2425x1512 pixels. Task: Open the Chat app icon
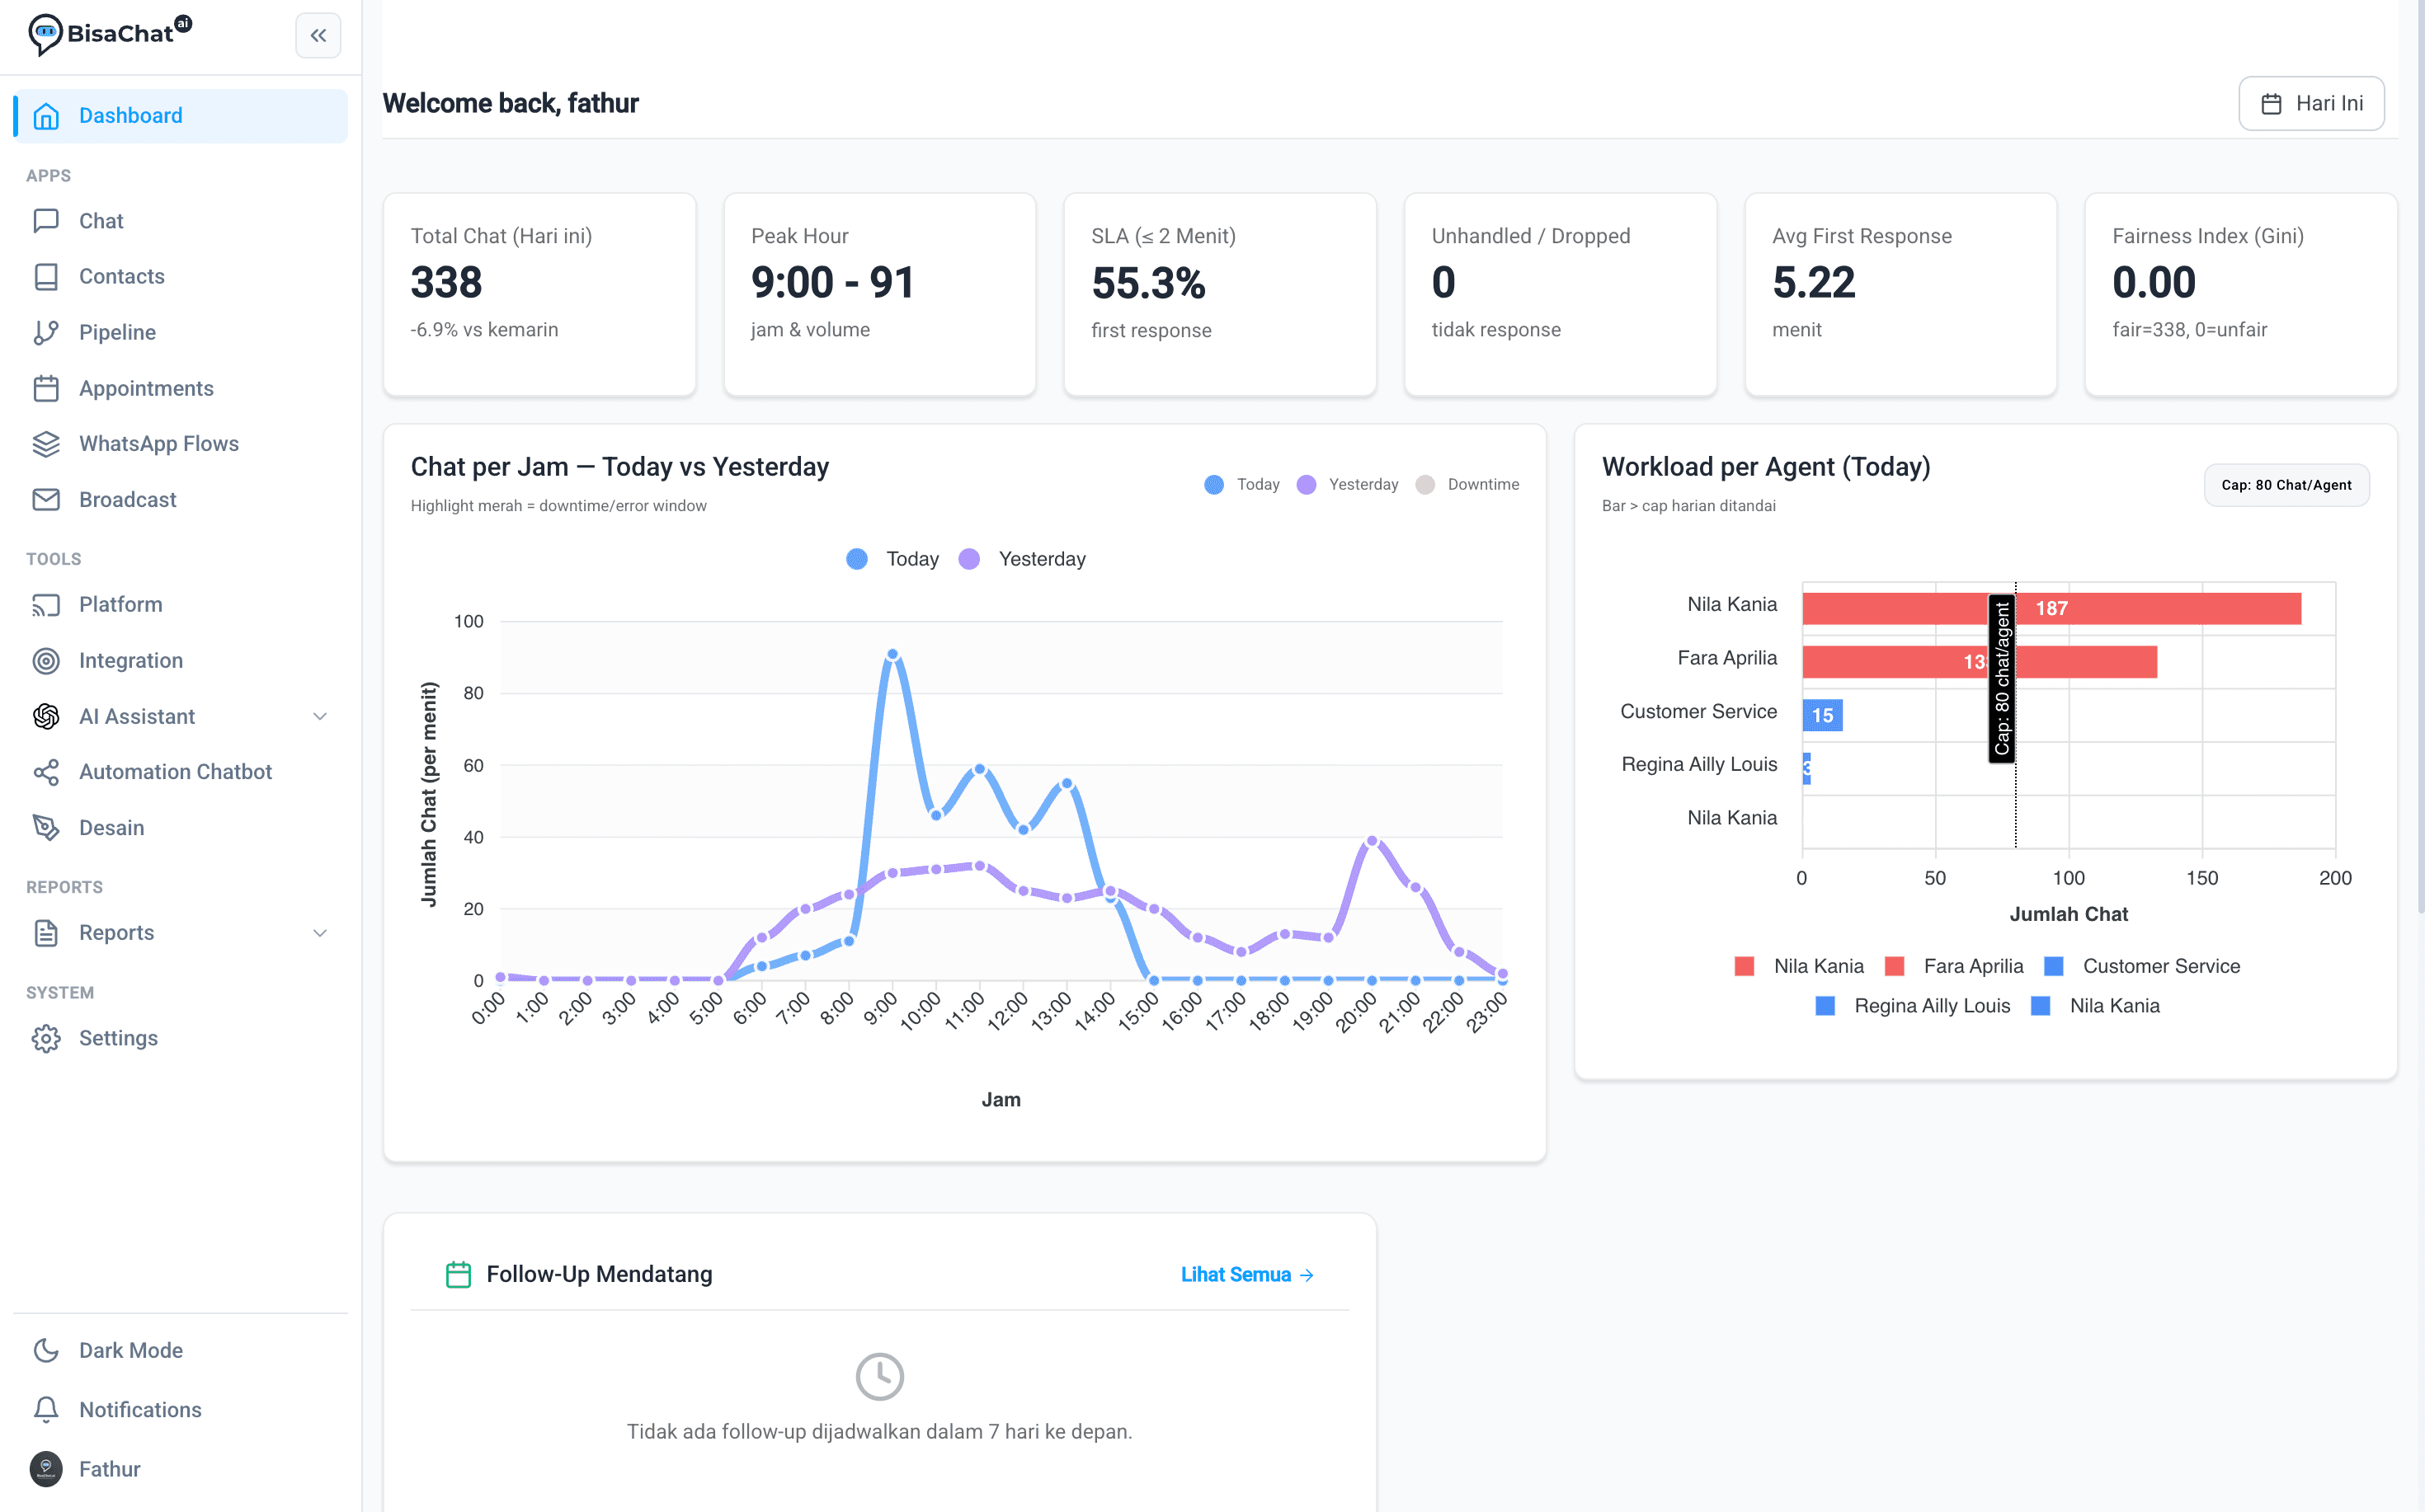coord(46,221)
